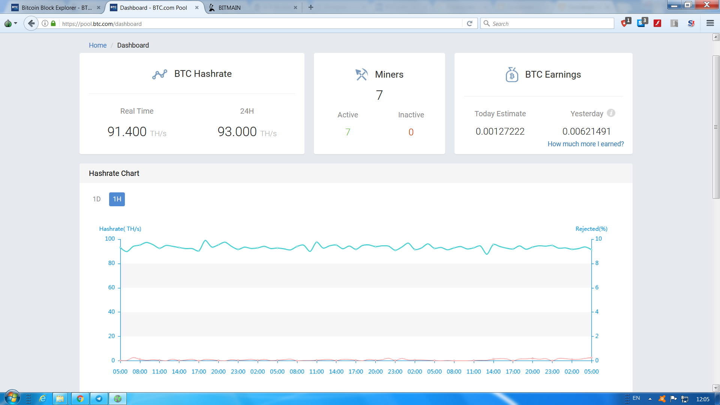
Task: Open the hamburger menu icon
Action: point(710,23)
